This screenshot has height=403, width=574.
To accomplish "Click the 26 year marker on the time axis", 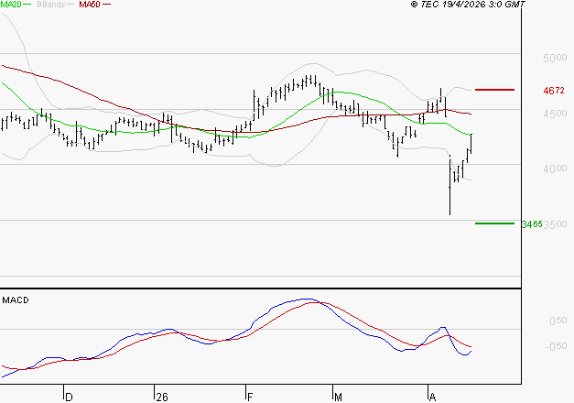I will click(162, 397).
